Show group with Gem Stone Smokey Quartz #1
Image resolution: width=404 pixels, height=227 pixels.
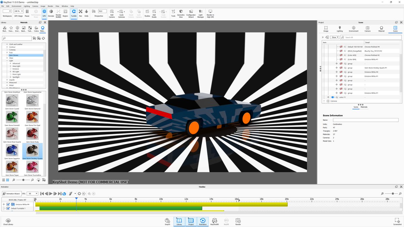point(341,68)
